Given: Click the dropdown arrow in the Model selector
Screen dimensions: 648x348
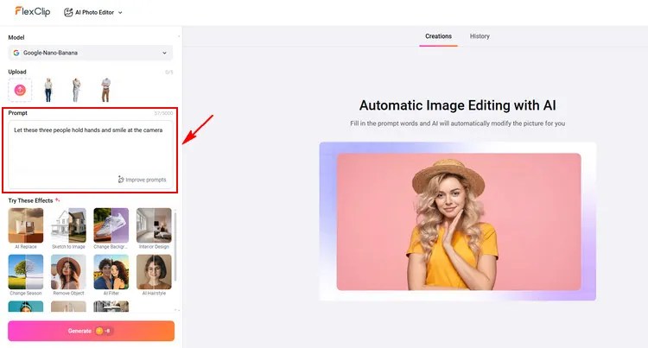Looking at the screenshot, I should coord(164,53).
